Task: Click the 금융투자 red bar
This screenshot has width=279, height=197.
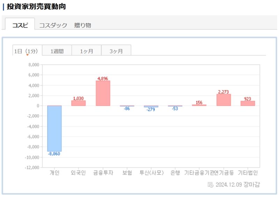Action: coord(103,93)
